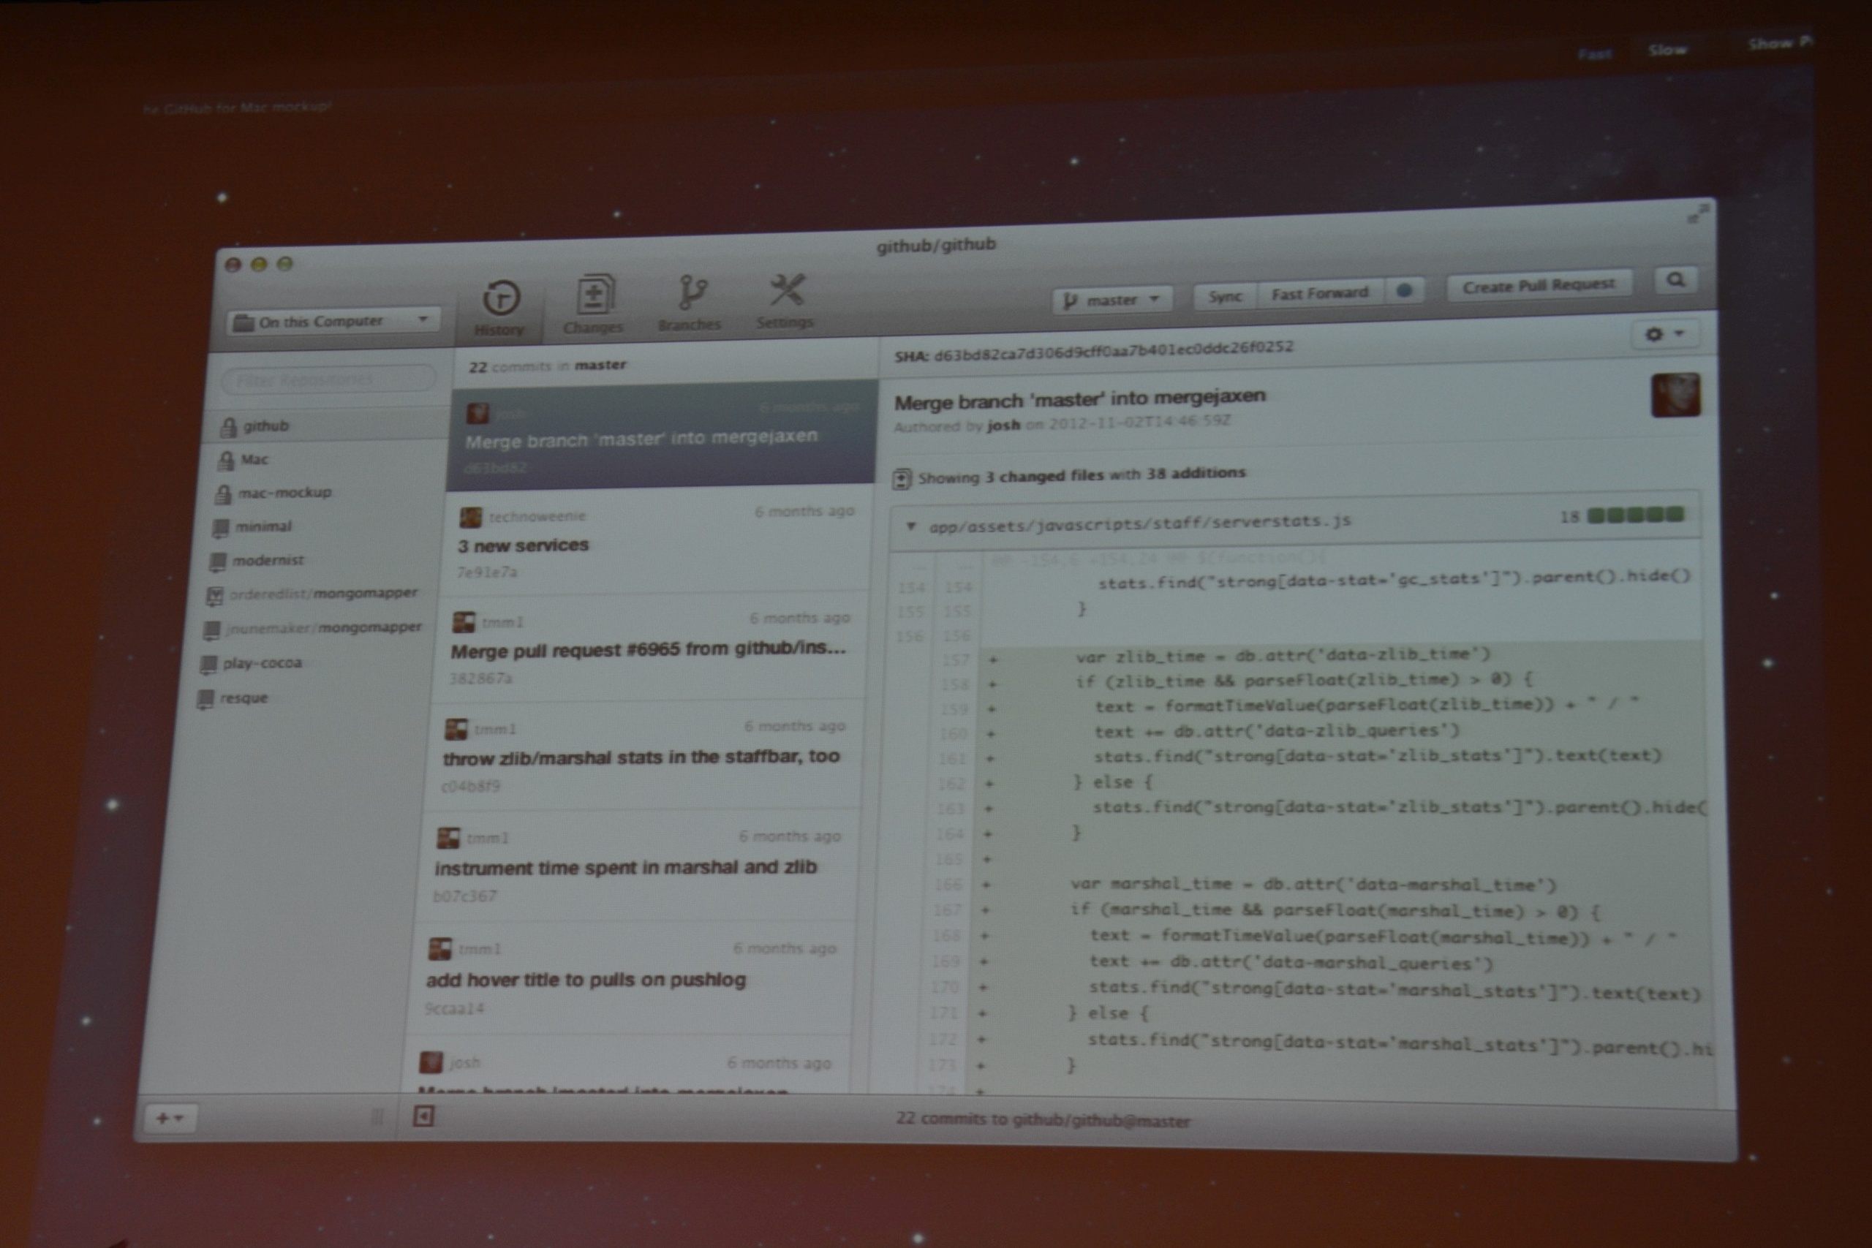Click the expand-all diff icon
Image resolution: width=1872 pixels, height=1248 pixels.
pos(901,478)
